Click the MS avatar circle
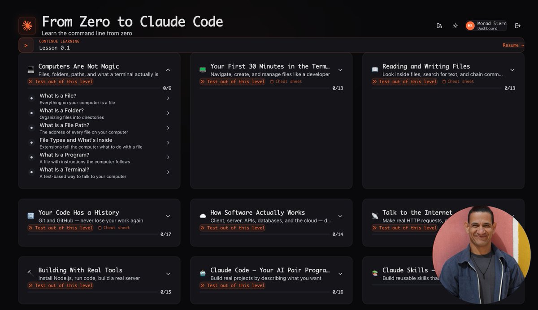 (x=470, y=26)
